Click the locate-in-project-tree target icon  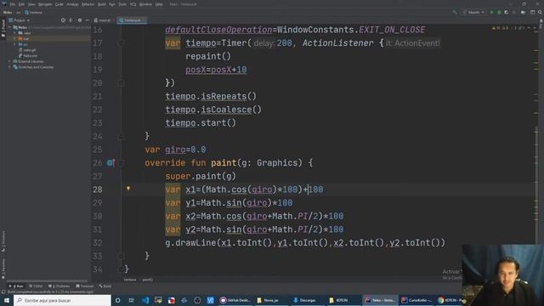click(63, 20)
